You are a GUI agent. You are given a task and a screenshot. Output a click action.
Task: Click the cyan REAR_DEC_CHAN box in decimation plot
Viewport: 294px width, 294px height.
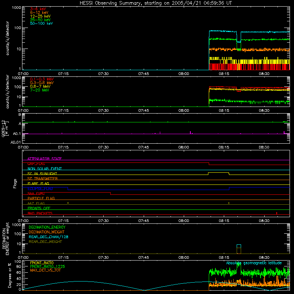point(239,246)
